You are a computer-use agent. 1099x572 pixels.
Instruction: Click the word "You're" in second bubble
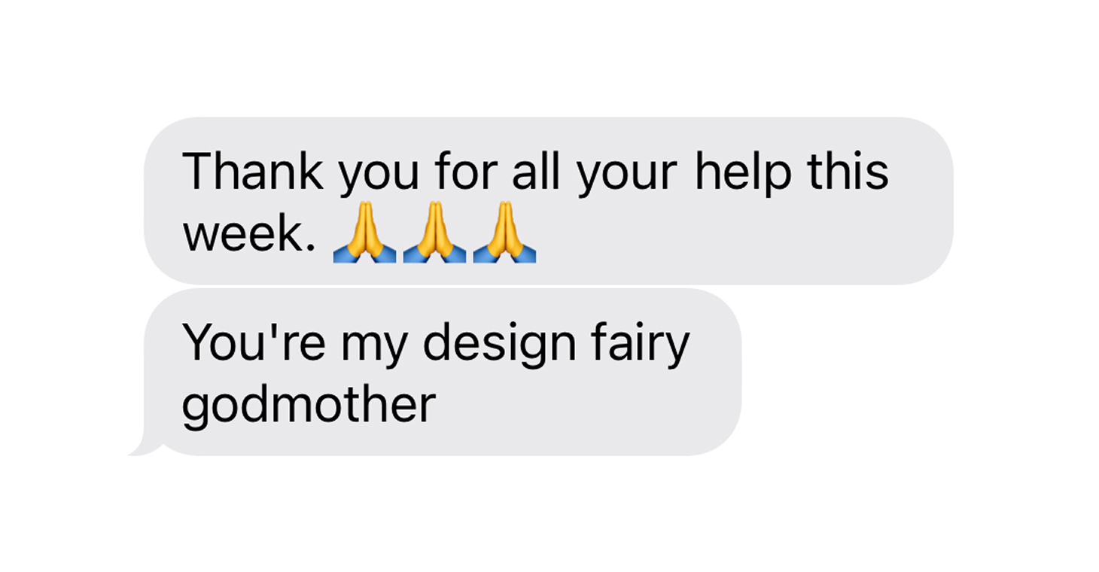click(254, 342)
